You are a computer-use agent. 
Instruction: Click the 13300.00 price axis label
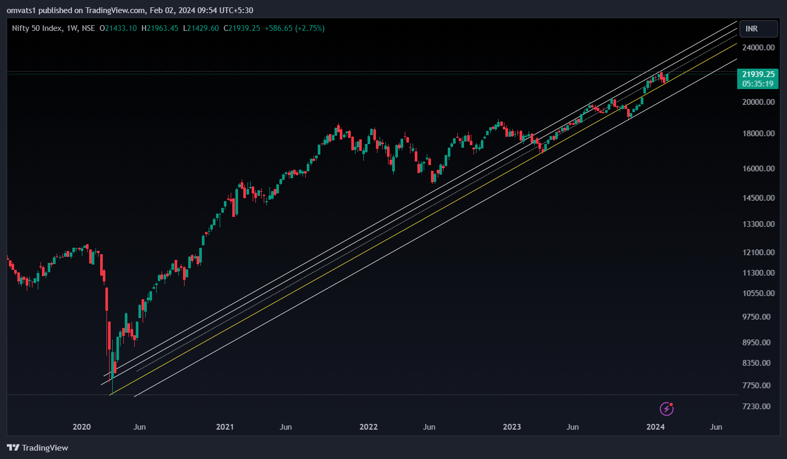point(758,224)
